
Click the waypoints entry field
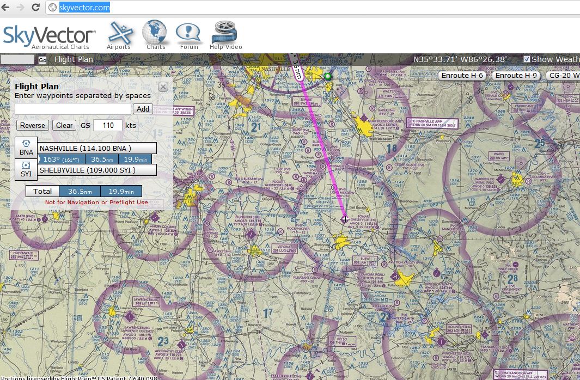73,109
